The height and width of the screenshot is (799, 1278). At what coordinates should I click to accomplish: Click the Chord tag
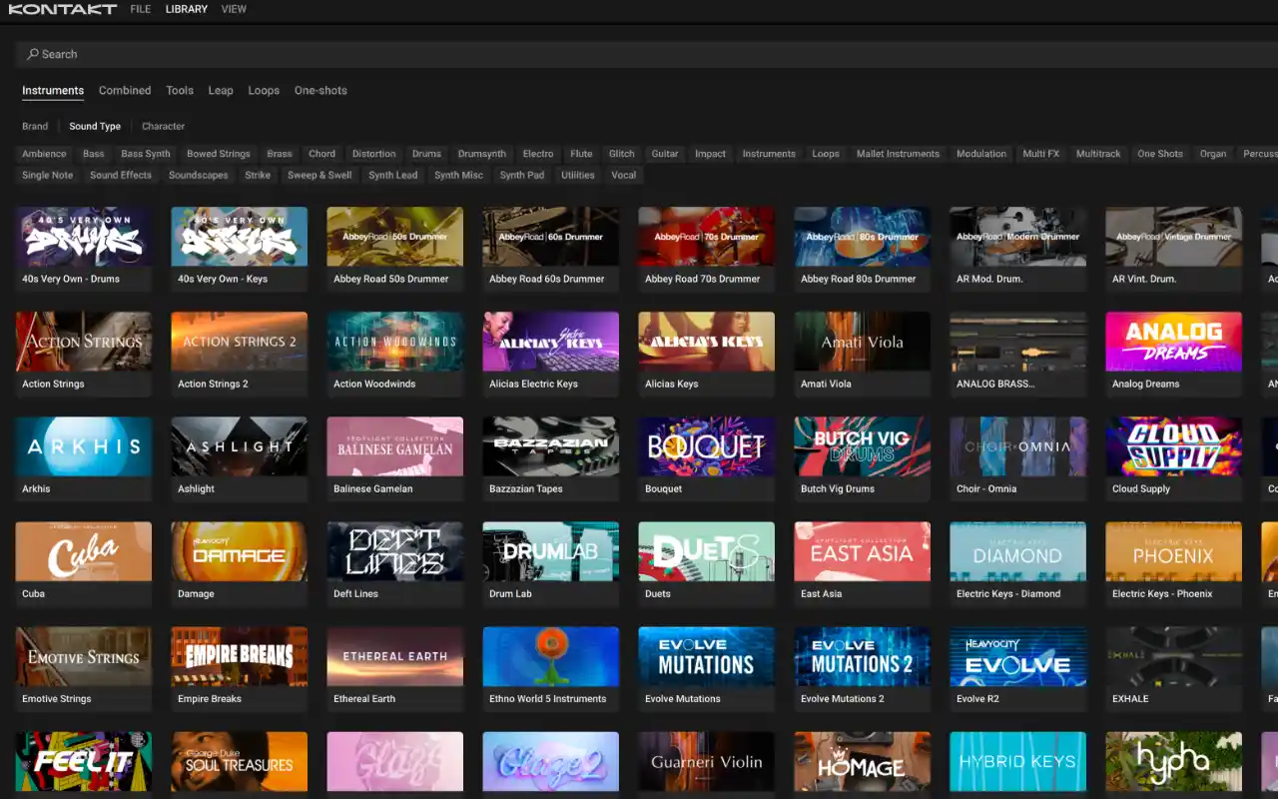tap(321, 154)
